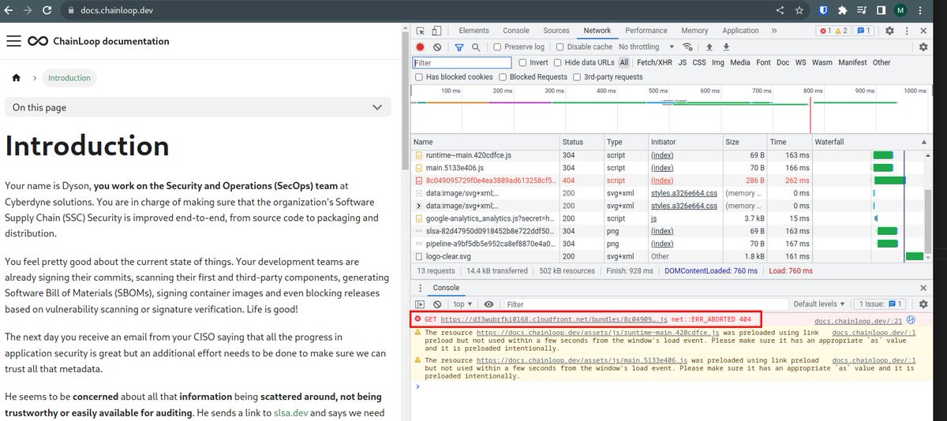
Task: Open the Application tab
Action: (x=740, y=31)
